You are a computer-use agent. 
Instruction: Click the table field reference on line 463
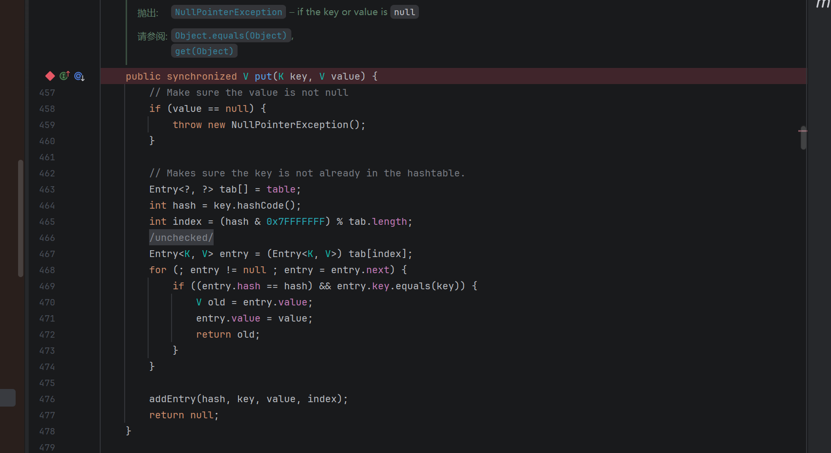pyautogui.click(x=281, y=190)
